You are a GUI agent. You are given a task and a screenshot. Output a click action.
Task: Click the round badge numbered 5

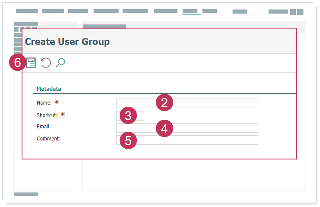pos(128,140)
